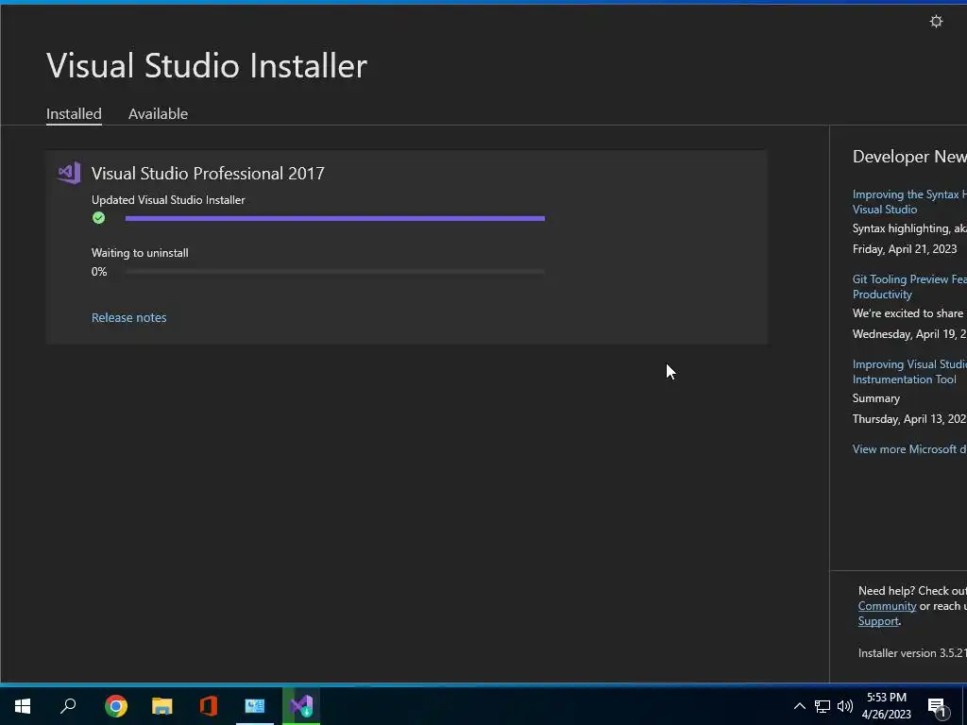Launch Google Chrome from taskbar
Viewport: 967px width, 725px height.
(116, 706)
